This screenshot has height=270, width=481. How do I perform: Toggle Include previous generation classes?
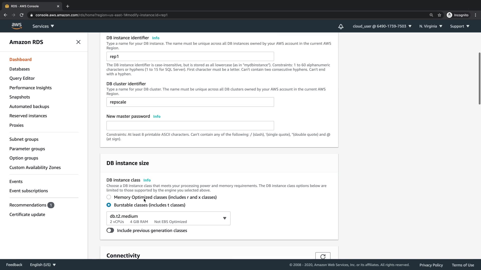110,230
